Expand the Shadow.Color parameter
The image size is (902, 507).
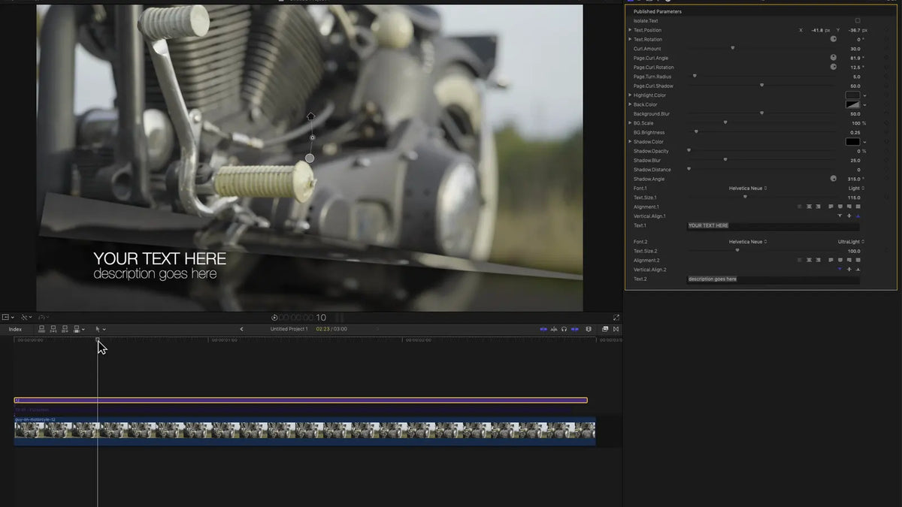[x=630, y=141]
